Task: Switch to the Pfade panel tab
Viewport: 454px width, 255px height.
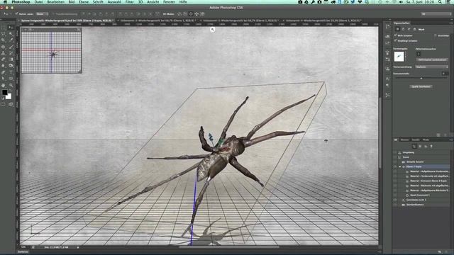Action: click(426, 140)
